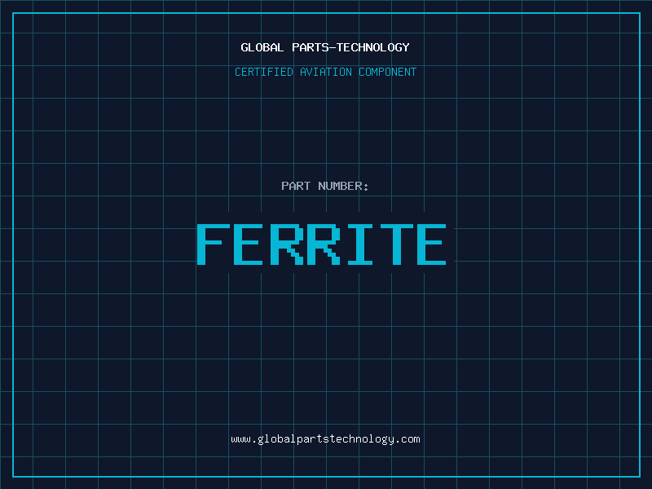Click the PART NUMBER: label
Image resolution: width=652 pixels, height=489 pixels.
coord(324,186)
